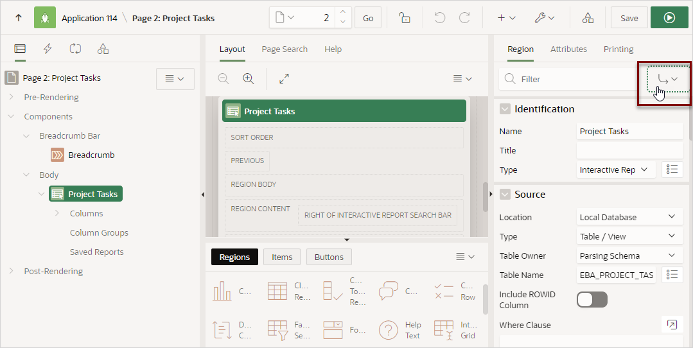This screenshot has height=348, width=693.
Task: Switch to the Attributes property tab
Action: (568, 49)
